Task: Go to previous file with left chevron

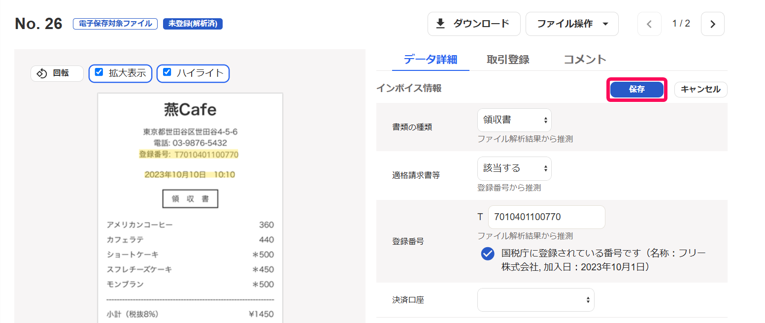Action: pyautogui.click(x=649, y=24)
